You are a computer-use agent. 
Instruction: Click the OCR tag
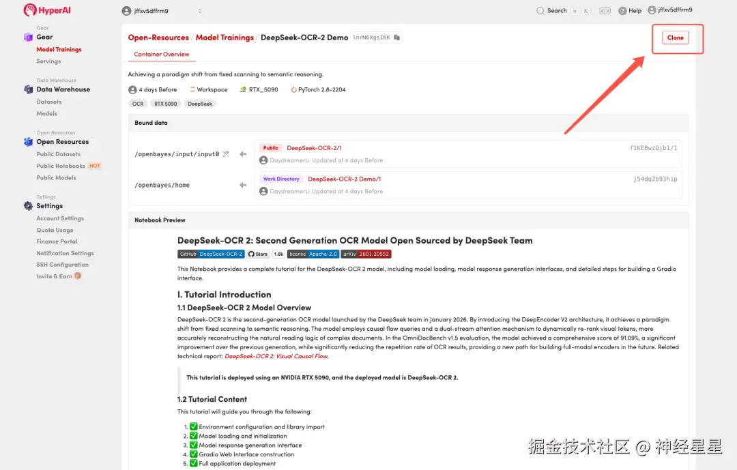pyautogui.click(x=138, y=104)
